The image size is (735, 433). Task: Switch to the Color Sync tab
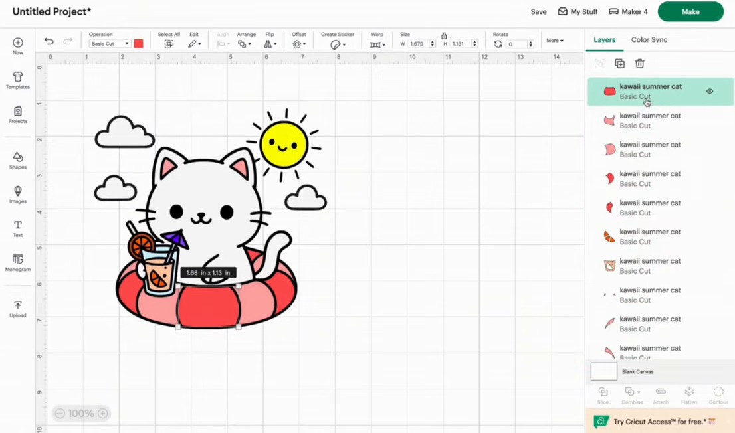pyautogui.click(x=649, y=40)
